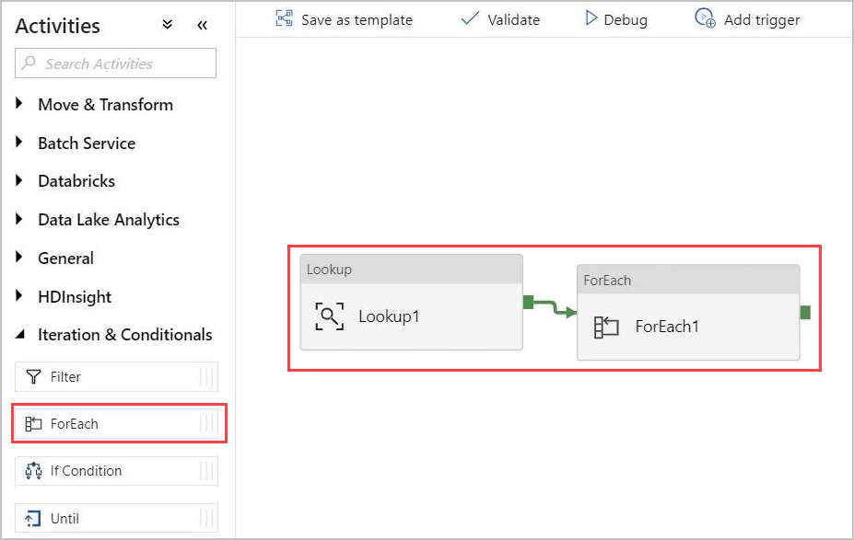Click the Data Lake Analytics category label
854x540 pixels.
tap(109, 220)
